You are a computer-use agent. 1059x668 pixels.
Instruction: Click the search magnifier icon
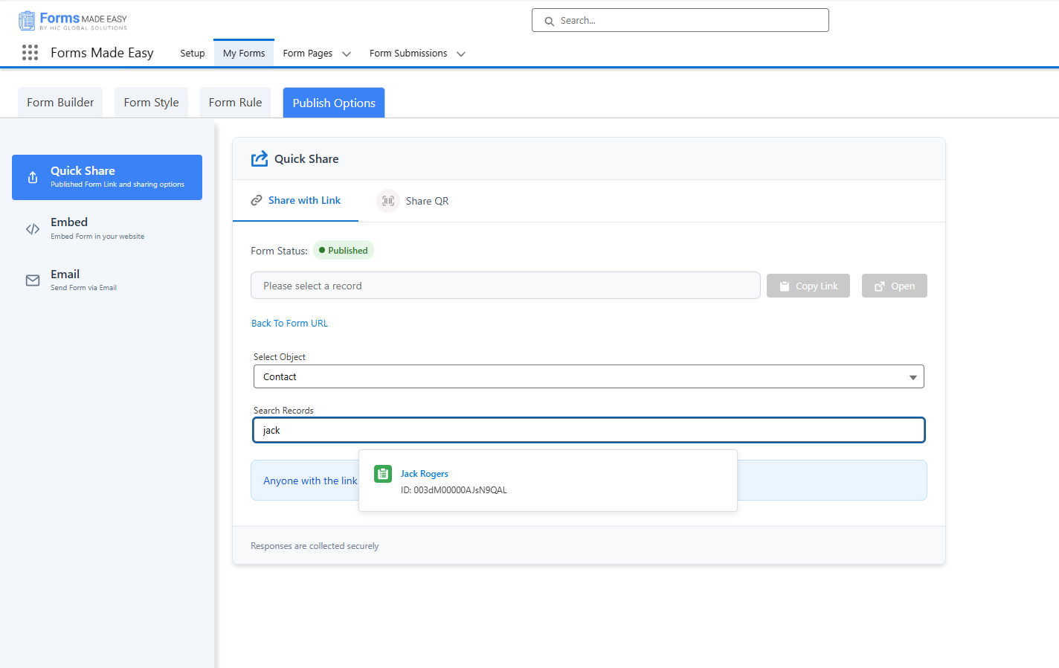coord(550,21)
